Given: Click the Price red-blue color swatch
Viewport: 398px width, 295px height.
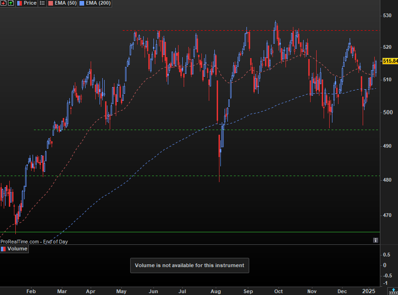Looking at the screenshot, I should (x=20, y=3).
